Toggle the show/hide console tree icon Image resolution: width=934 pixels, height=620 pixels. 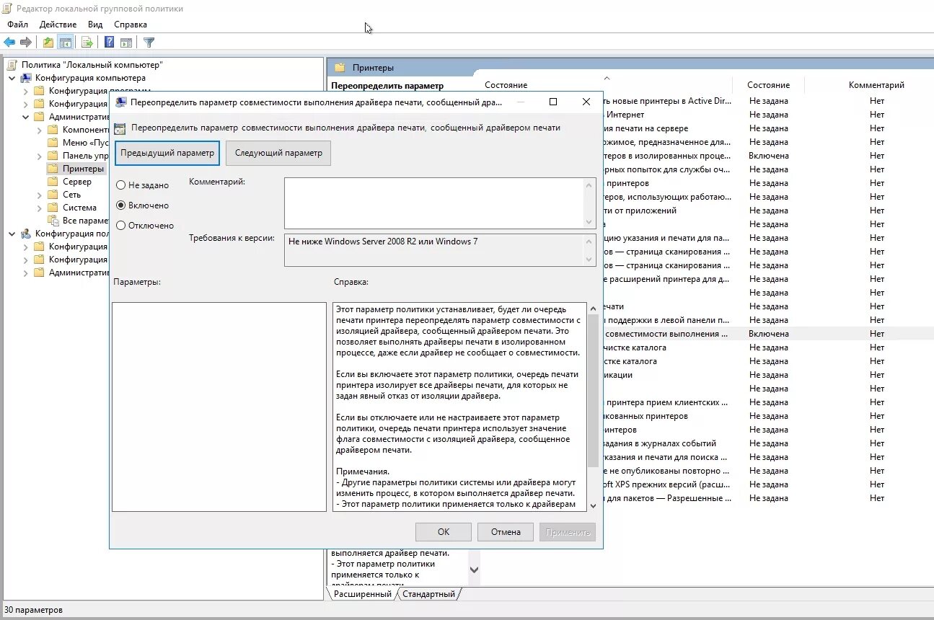click(66, 43)
